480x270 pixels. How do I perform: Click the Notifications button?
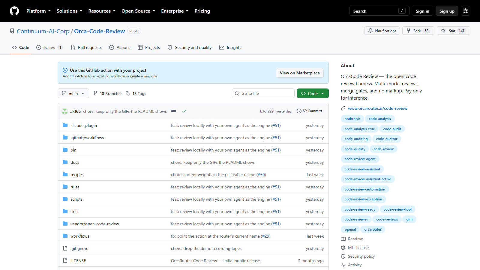382,31
